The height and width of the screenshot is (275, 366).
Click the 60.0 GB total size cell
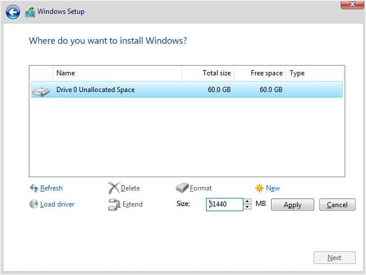[x=219, y=90]
